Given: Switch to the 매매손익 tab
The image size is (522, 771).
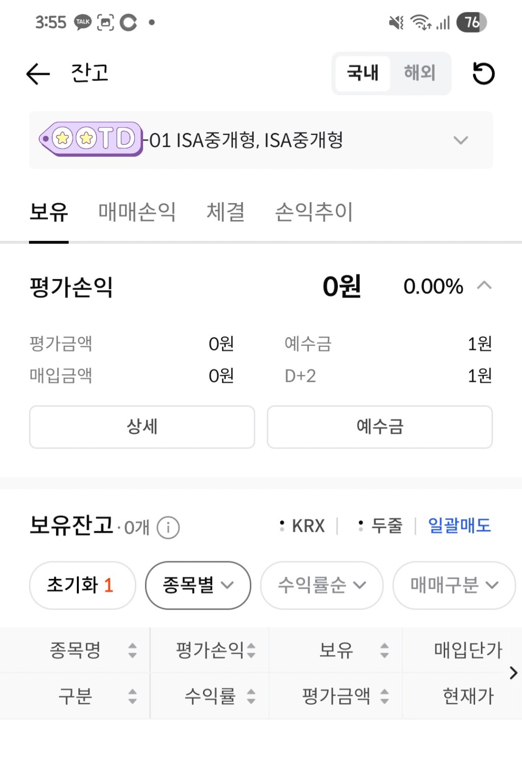Looking at the screenshot, I should point(137,212).
